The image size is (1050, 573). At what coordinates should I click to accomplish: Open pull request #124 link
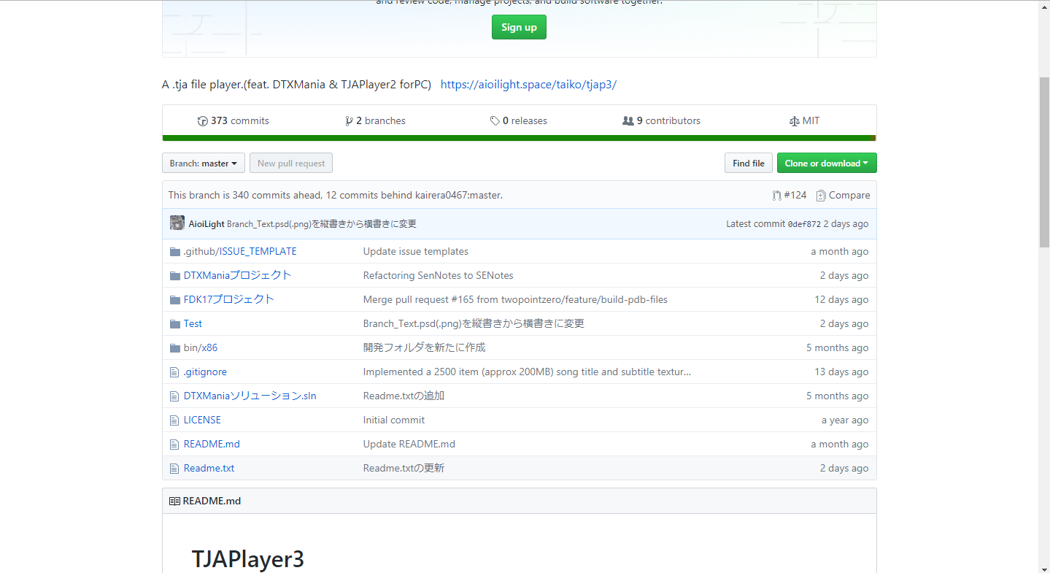click(795, 195)
